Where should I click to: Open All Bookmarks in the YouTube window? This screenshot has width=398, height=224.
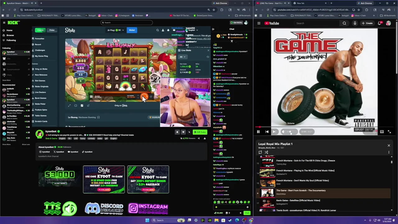[388, 16]
